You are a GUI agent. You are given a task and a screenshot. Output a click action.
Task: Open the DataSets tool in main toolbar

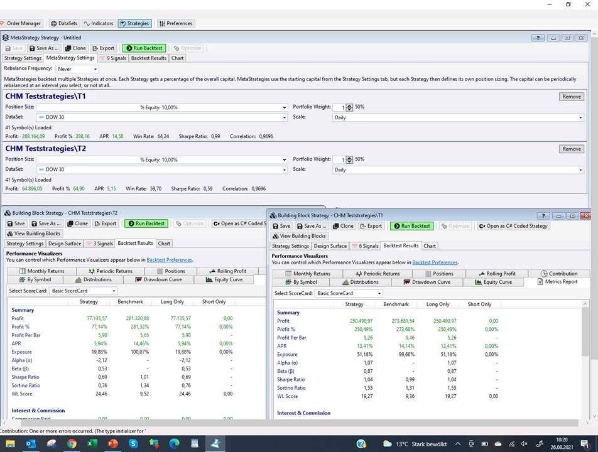click(63, 23)
